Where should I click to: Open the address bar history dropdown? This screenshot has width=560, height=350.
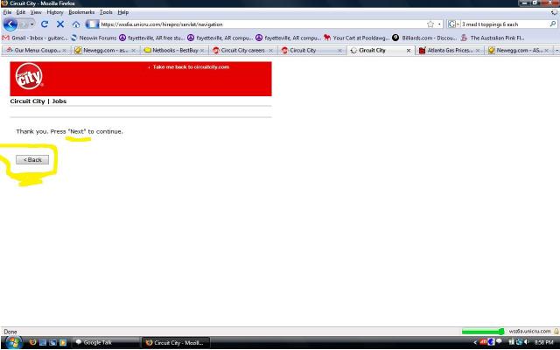click(x=439, y=24)
